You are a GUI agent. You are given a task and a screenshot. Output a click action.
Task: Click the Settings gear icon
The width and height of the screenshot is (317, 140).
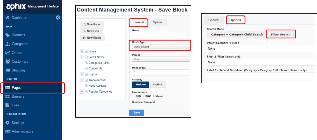tap(8, 123)
